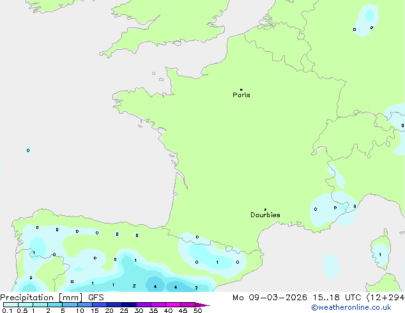Click the precipitation value 1 on Corsica
The image size is (405, 313).
(380, 255)
